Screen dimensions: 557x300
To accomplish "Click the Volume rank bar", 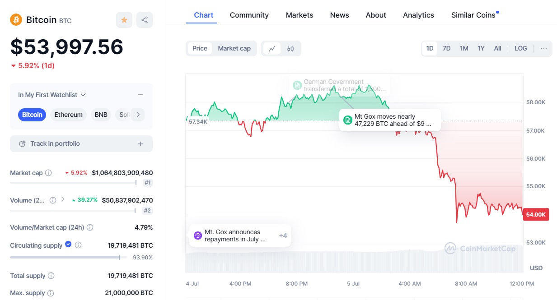I will (x=73, y=210).
